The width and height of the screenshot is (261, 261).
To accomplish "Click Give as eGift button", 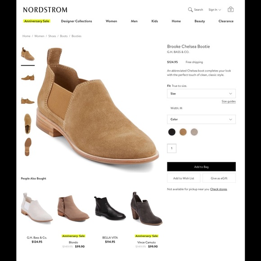I will point(219,178).
